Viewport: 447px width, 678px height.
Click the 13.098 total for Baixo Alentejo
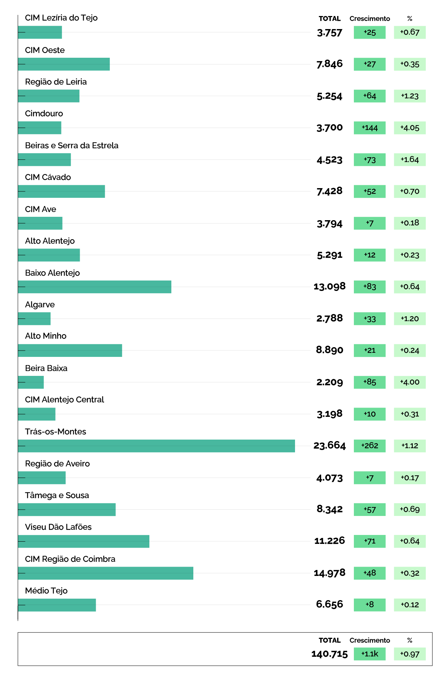point(330,286)
